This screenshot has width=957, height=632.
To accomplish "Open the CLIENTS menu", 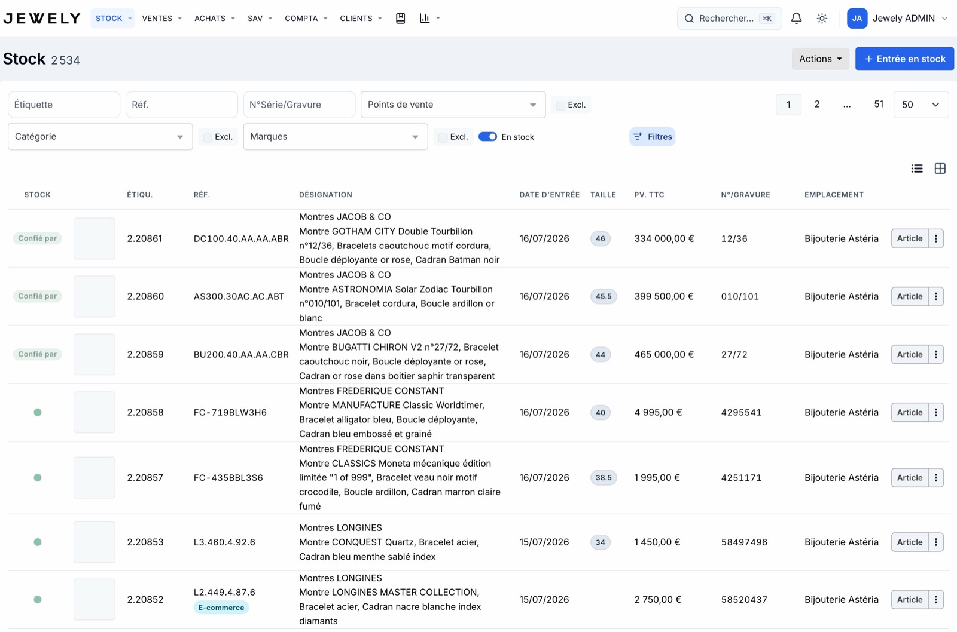I will pyautogui.click(x=361, y=19).
